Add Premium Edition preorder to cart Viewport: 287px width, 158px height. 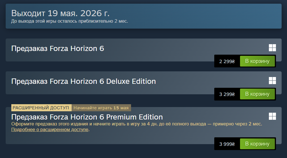pos(257,144)
